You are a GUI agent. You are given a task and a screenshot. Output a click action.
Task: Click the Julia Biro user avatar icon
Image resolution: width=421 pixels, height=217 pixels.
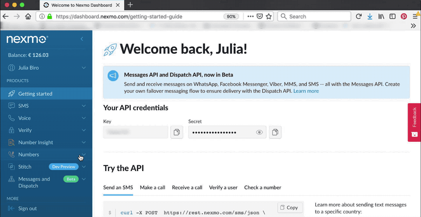(x=12, y=68)
